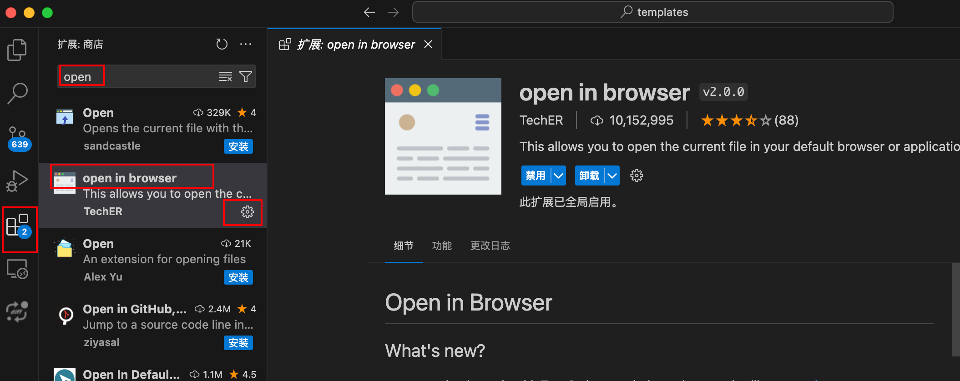Select the Open in GitHub list item

click(x=153, y=326)
